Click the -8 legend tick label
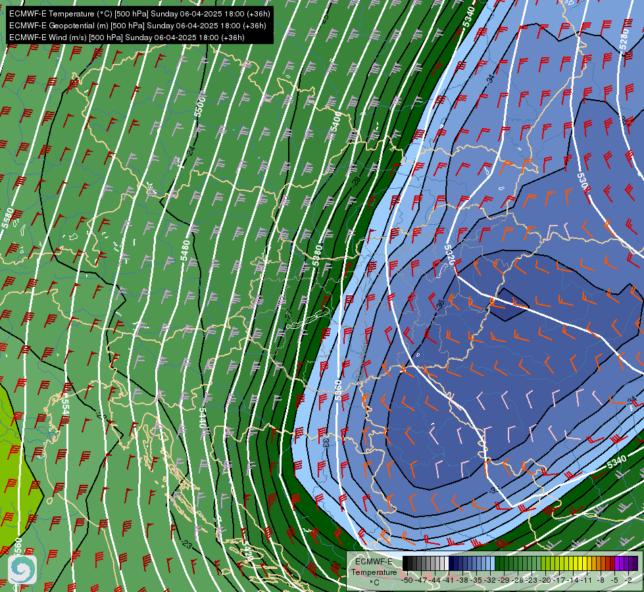This screenshot has width=644, height=592. click(x=601, y=580)
